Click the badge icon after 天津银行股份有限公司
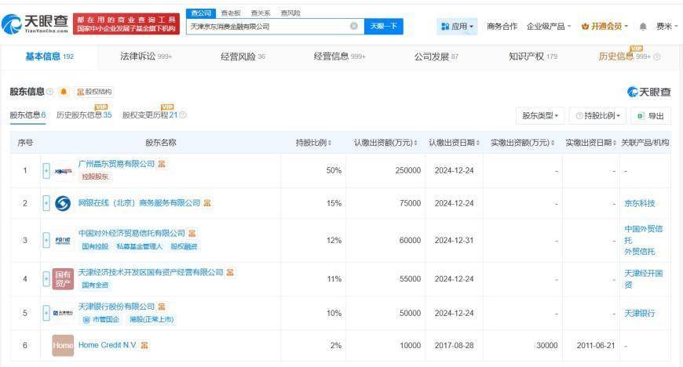 pyautogui.click(x=162, y=307)
